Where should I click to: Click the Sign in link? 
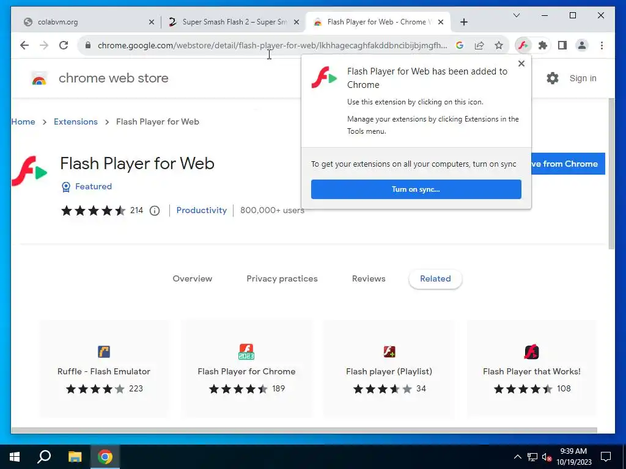583,78
